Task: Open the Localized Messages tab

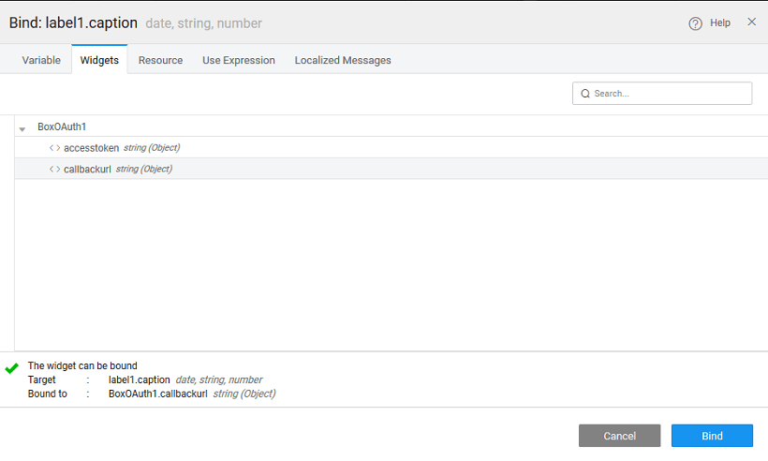Action: (x=343, y=60)
